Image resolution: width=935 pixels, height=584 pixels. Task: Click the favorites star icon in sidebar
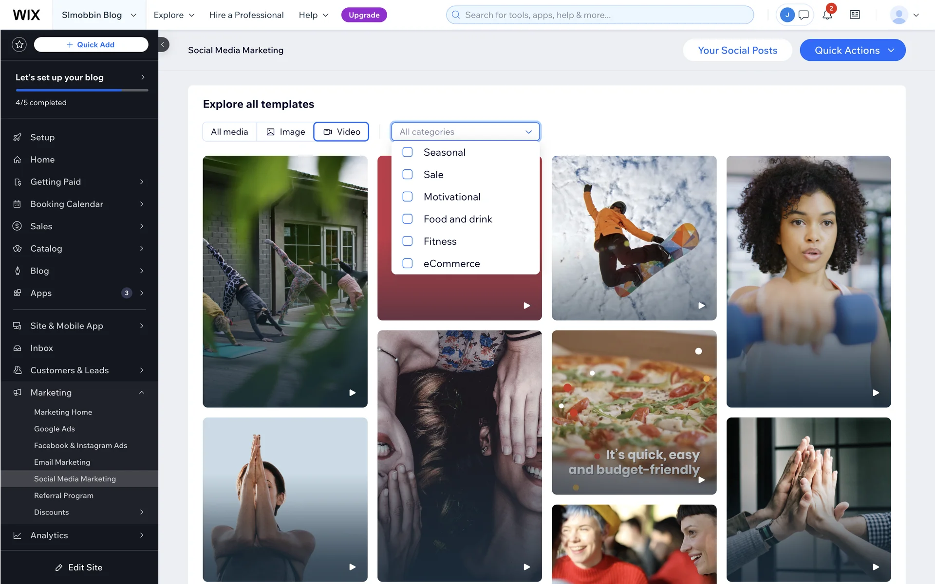[x=19, y=45]
